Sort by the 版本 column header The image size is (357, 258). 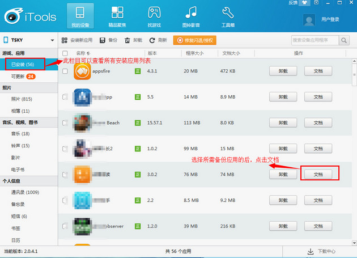click(152, 53)
